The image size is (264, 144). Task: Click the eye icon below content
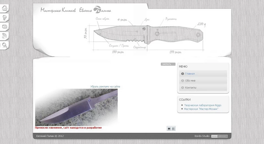(x=169, y=129)
